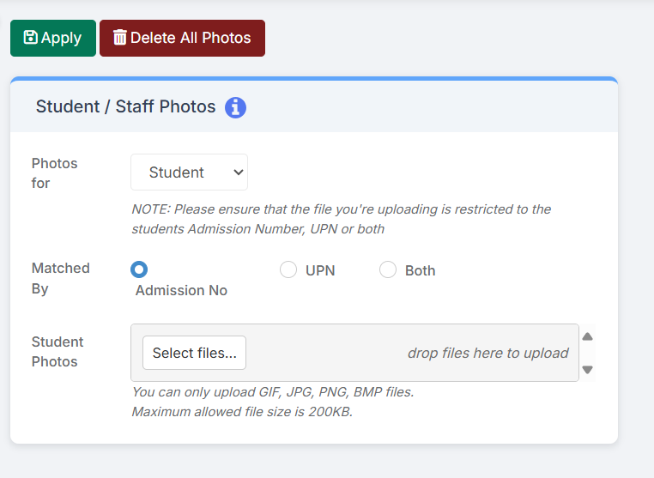The image size is (654, 478).
Task: Click the Both label text
Action: (420, 270)
